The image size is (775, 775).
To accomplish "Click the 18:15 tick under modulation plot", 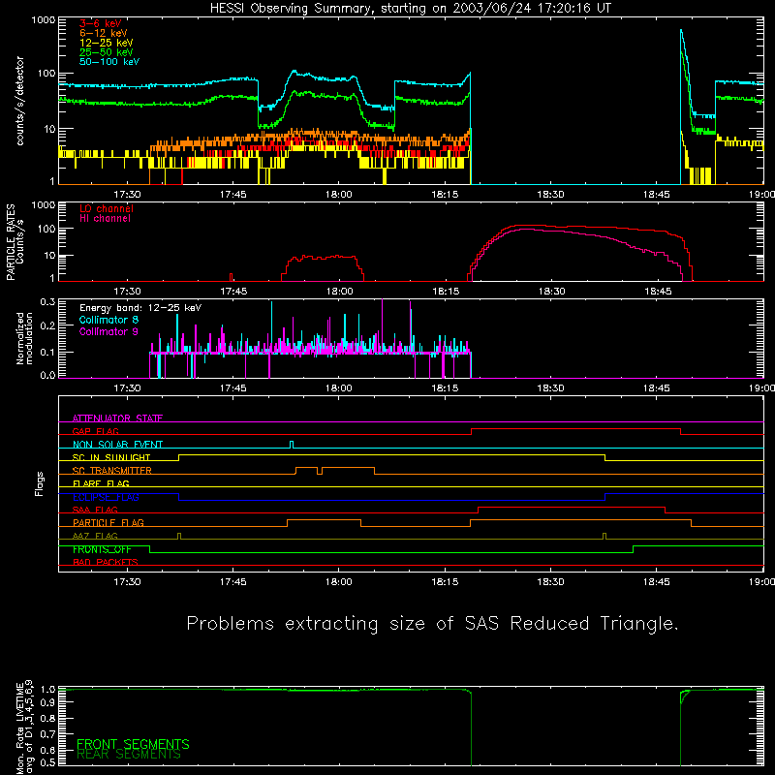I will (x=445, y=388).
